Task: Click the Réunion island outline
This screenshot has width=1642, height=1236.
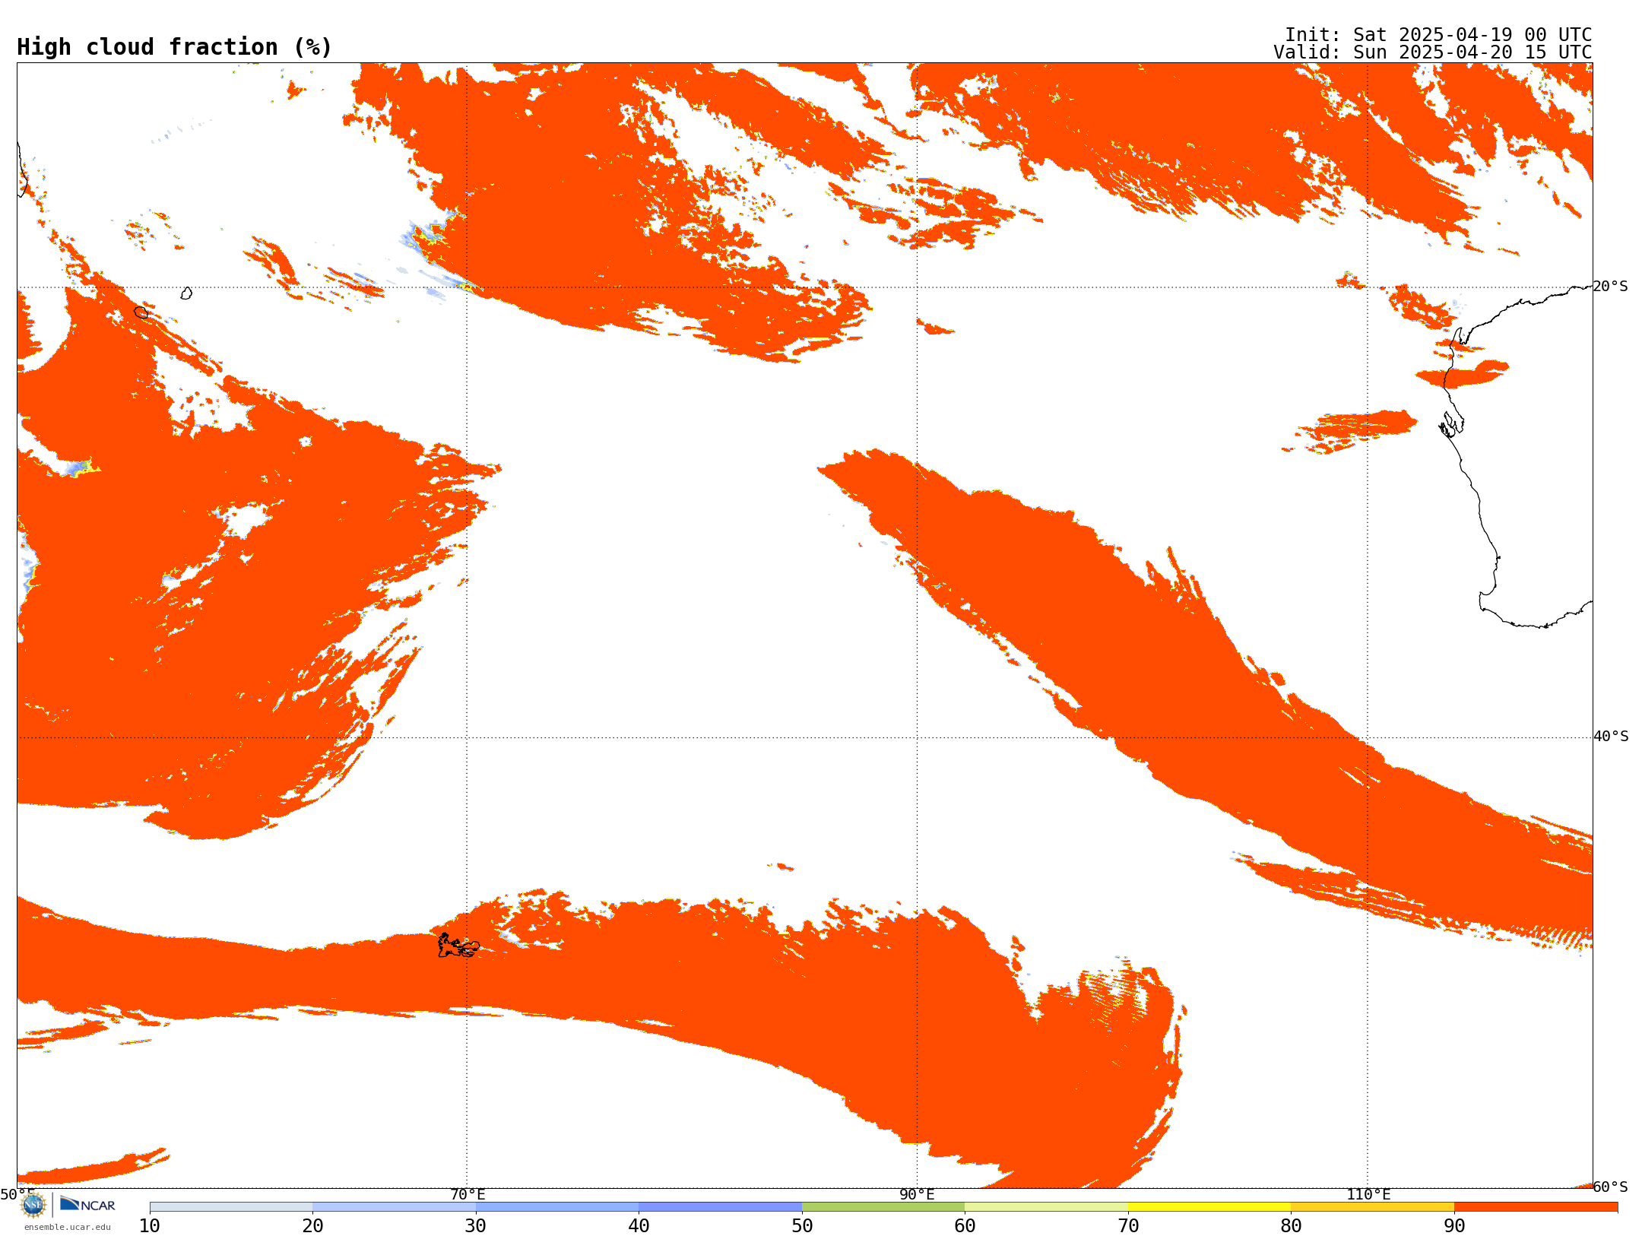Action: (x=141, y=312)
